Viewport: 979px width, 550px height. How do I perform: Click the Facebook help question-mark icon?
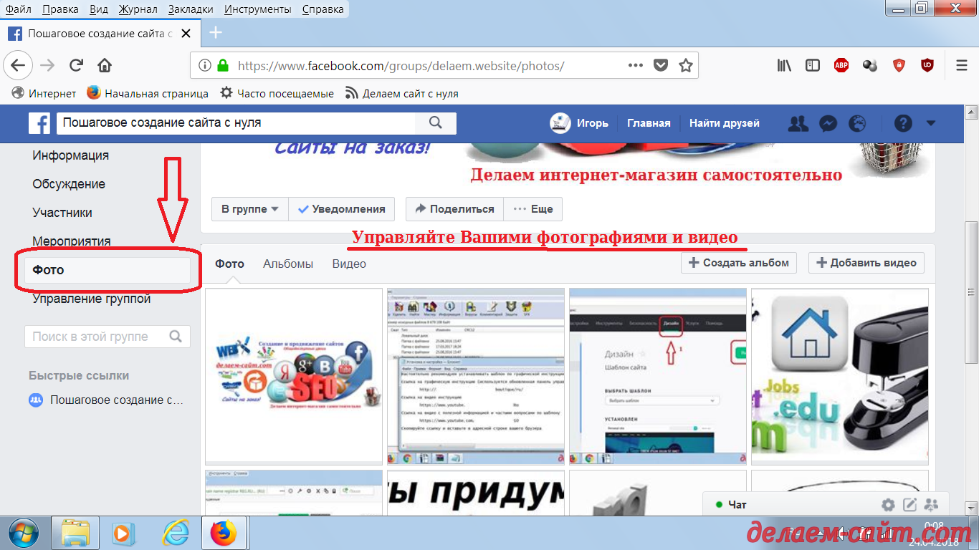tap(903, 123)
